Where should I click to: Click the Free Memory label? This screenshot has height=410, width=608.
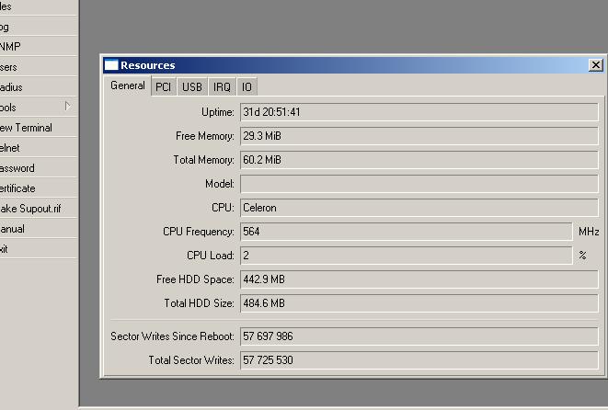205,136
